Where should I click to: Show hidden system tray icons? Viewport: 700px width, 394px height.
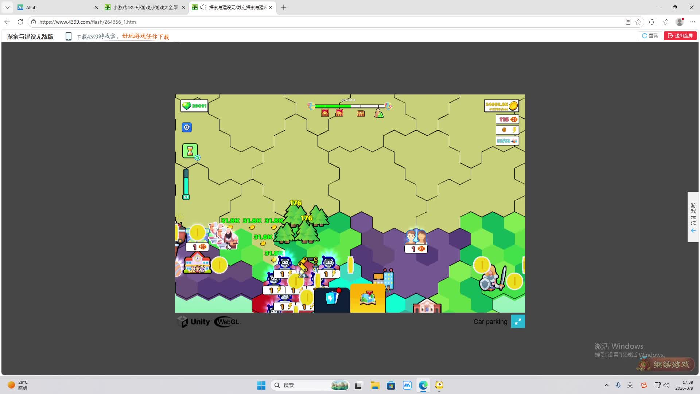[607, 385]
